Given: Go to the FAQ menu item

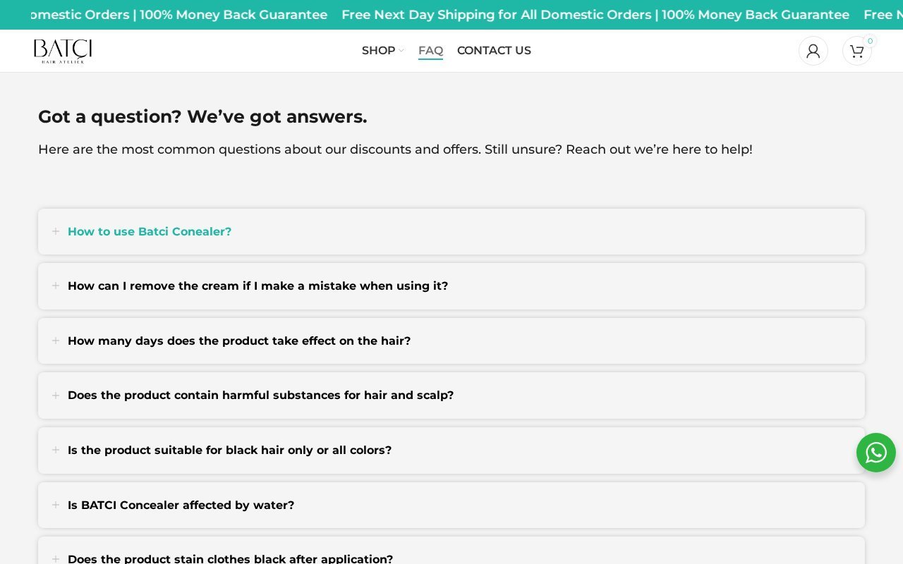Looking at the screenshot, I should click(430, 51).
